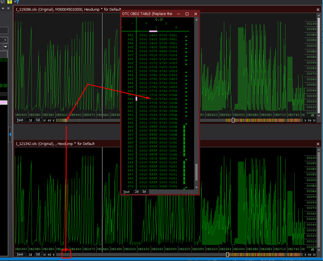The width and height of the screenshot is (323, 261).
Task: Click address 0B8680 on top hexdump axis
Action: (x=239, y=115)
